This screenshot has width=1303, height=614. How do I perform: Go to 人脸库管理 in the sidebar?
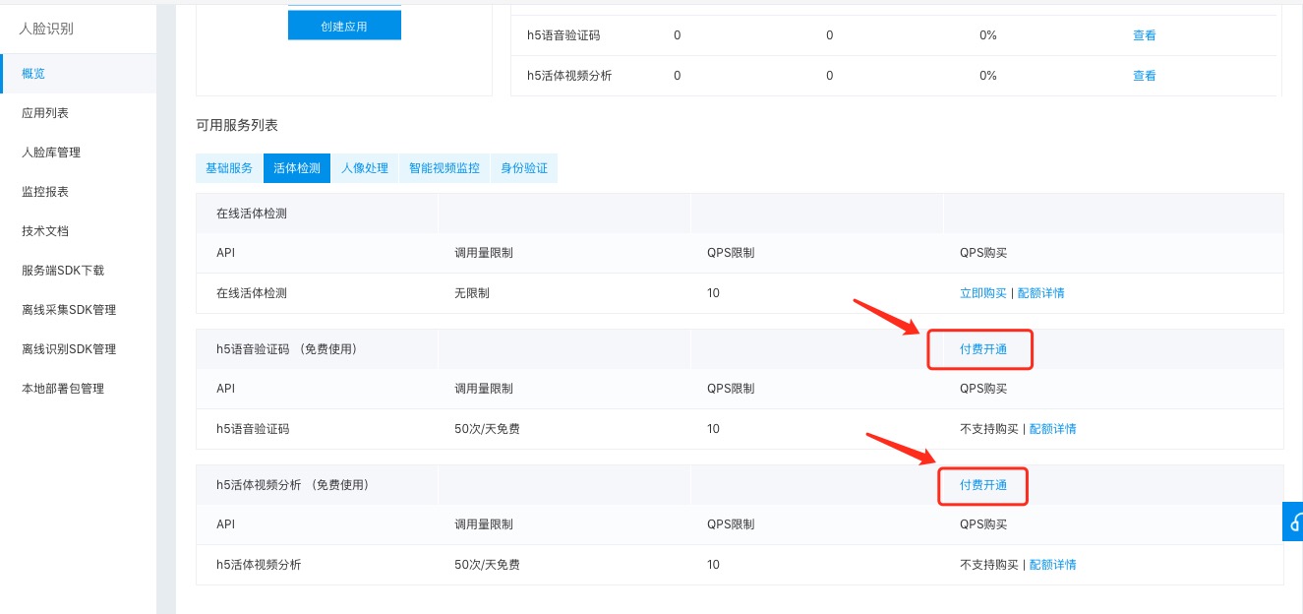point(51,153)
